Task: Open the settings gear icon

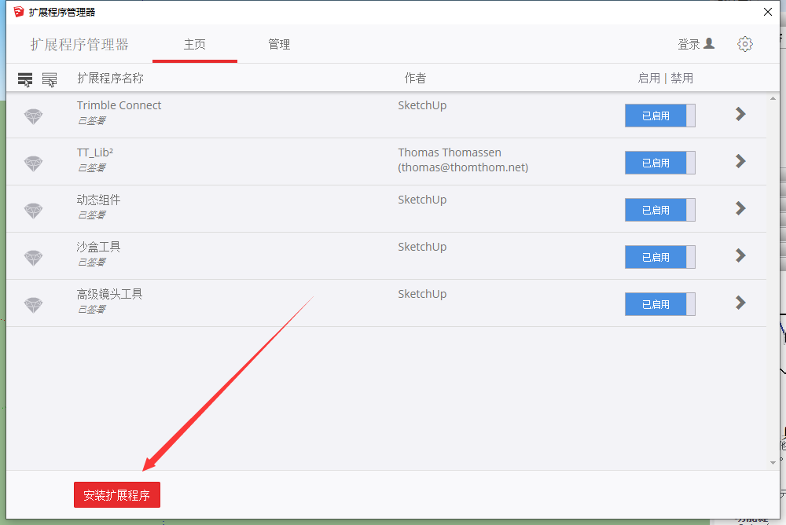Action: point(745,44)
